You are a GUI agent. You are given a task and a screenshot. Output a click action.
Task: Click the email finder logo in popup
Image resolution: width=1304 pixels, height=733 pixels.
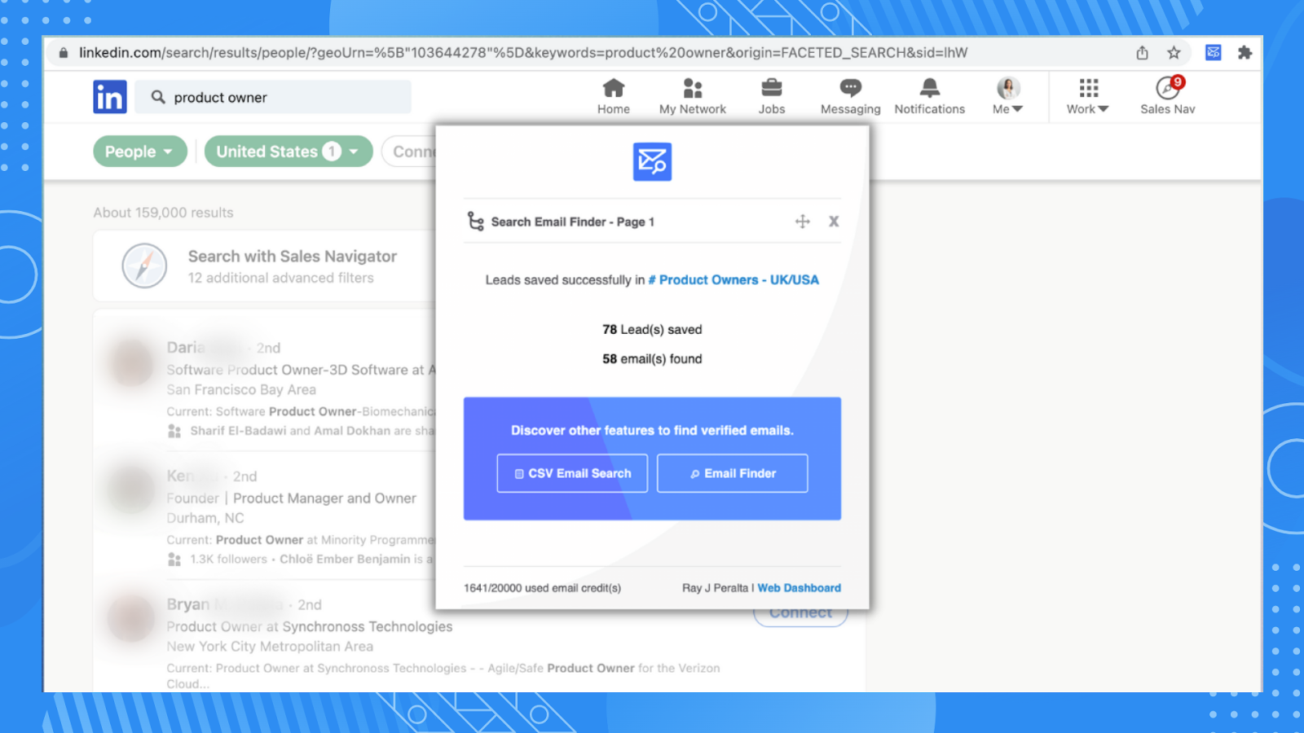tap(652, 161)
